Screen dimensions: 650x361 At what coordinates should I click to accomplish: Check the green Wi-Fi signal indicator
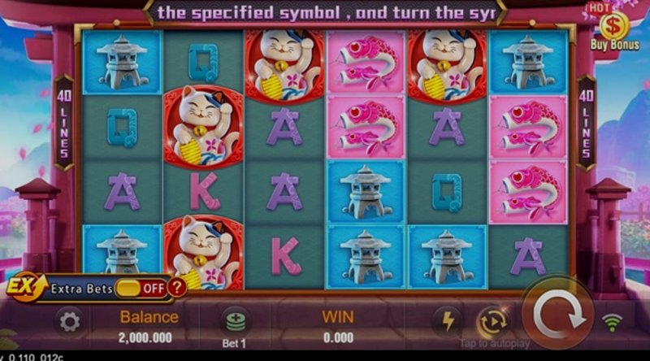tap(612, 323)
